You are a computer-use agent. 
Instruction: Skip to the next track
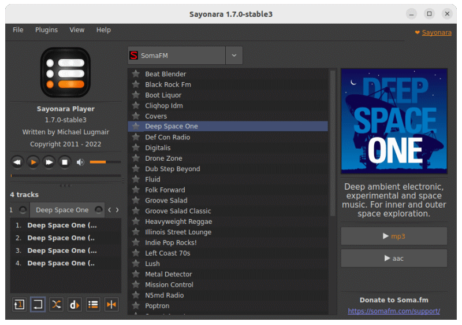(x=49, y=162)
